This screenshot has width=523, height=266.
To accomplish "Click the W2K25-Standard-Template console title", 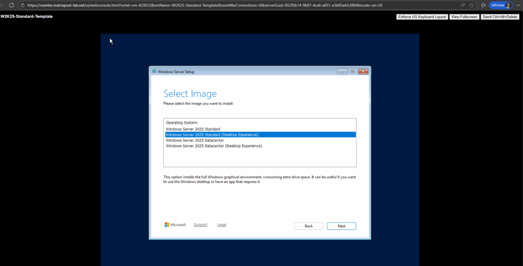I will (x=27, y=16).
